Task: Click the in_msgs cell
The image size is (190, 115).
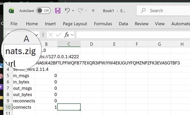Action: coord(24,76)
